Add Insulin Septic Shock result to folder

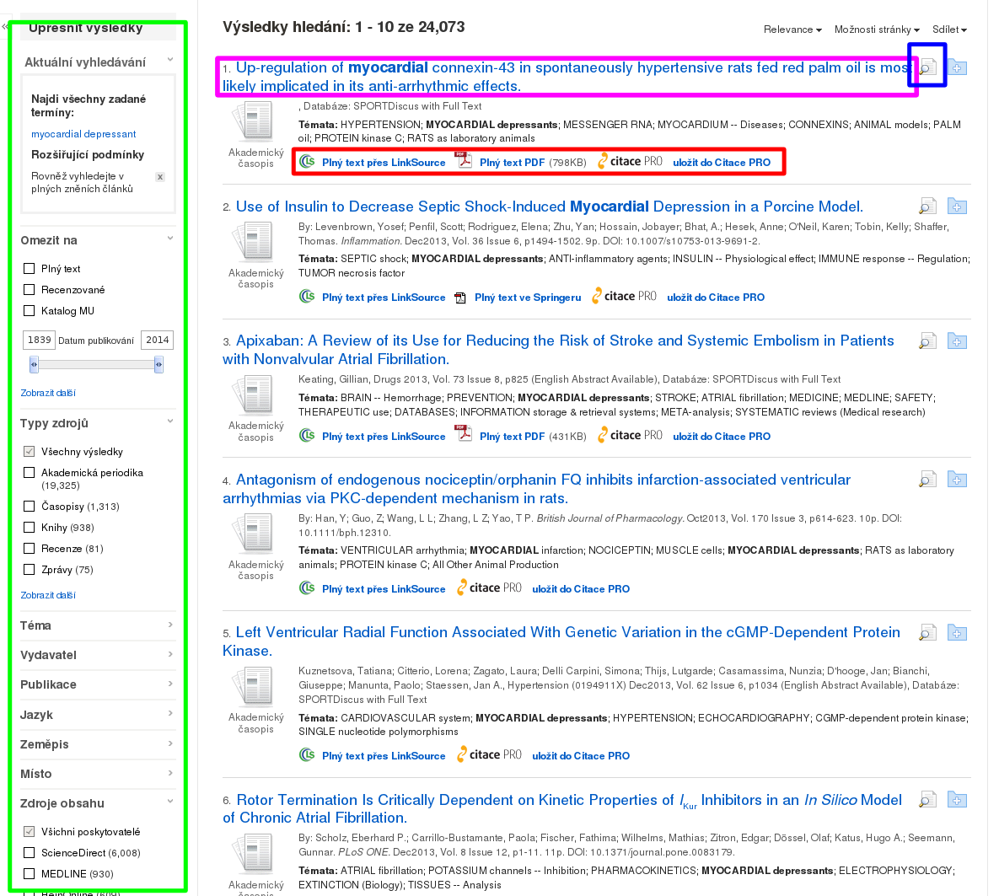957,206
